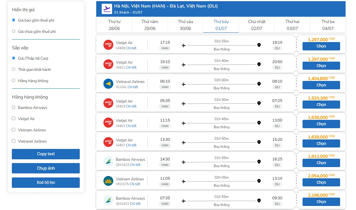Click arrival time 13:10 on VN1575 row

click(x=277, y=178)
